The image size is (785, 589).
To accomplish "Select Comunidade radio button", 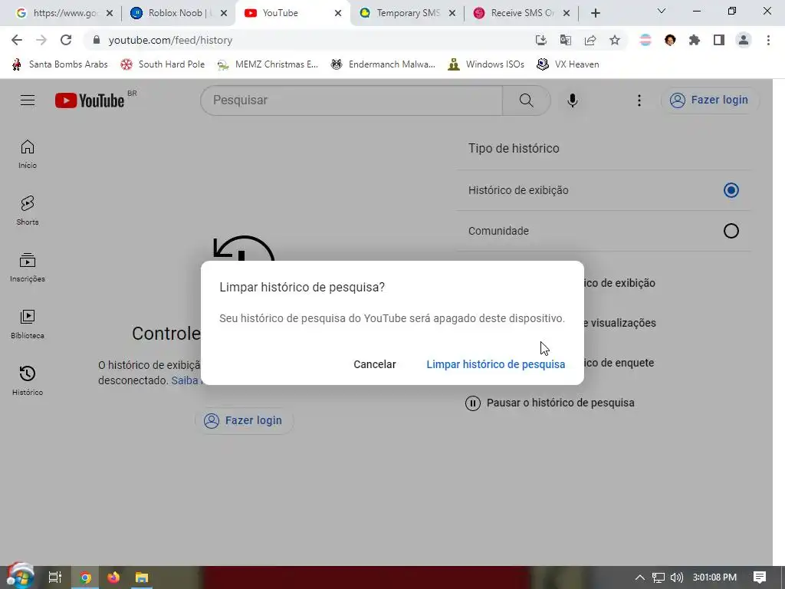I will (731, 231).
